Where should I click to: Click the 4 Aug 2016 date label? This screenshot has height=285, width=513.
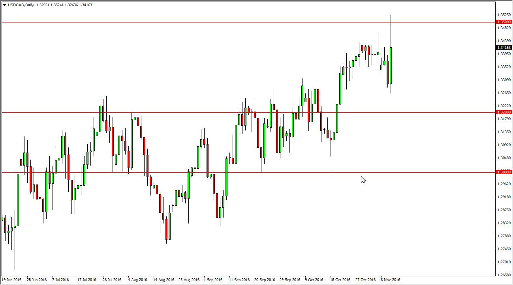(137, 280)
